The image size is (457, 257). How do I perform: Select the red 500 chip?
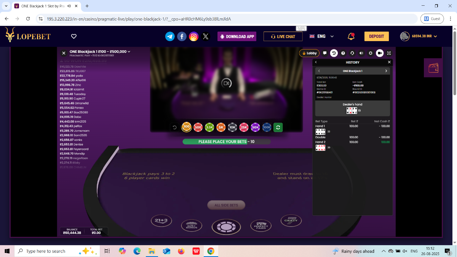[198, 127]
